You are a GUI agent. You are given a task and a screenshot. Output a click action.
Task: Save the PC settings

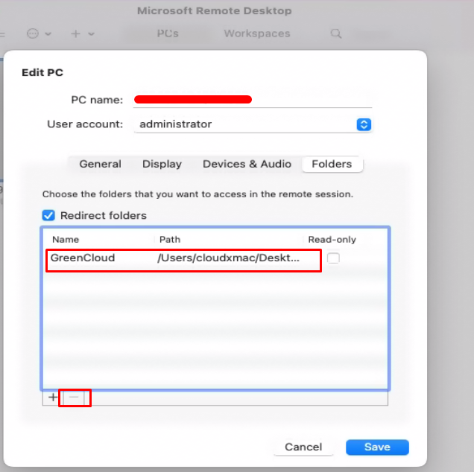[377, 447]
